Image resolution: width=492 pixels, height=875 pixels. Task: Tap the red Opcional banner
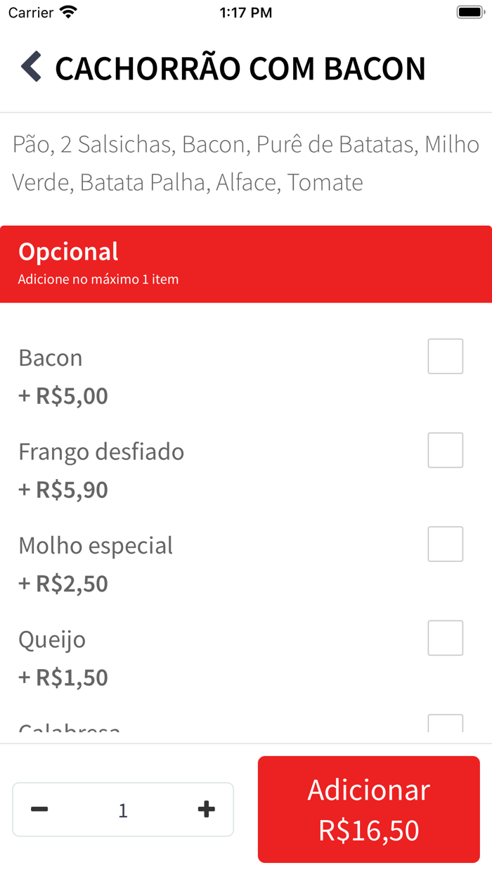tap(246, 264)
